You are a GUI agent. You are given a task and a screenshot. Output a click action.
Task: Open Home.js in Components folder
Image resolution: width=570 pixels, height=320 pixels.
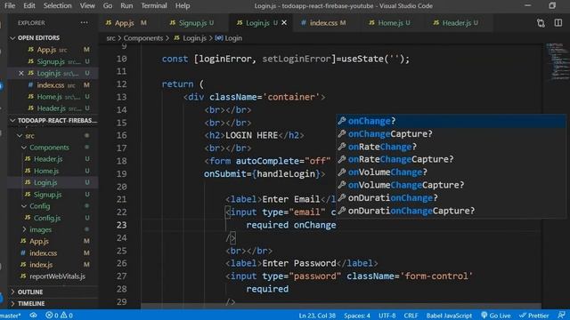pos(53,171)
